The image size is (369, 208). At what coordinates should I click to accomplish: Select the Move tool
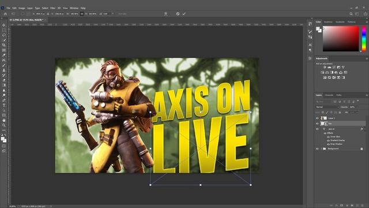pos(4,25)
